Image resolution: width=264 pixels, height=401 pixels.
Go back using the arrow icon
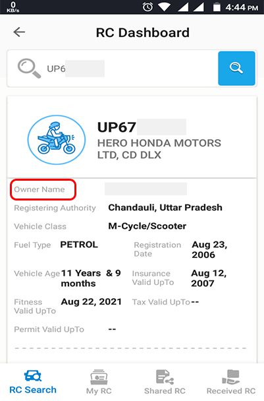(19, 32)
